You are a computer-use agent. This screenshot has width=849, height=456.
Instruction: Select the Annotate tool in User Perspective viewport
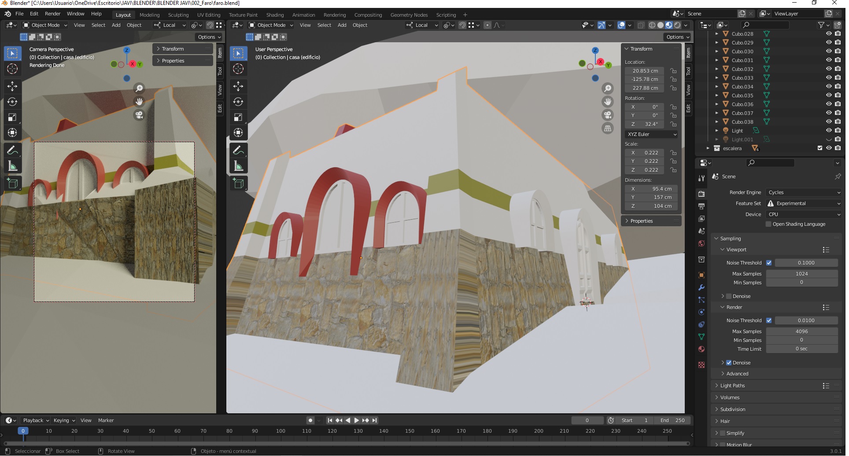click(x=238, y=151)
